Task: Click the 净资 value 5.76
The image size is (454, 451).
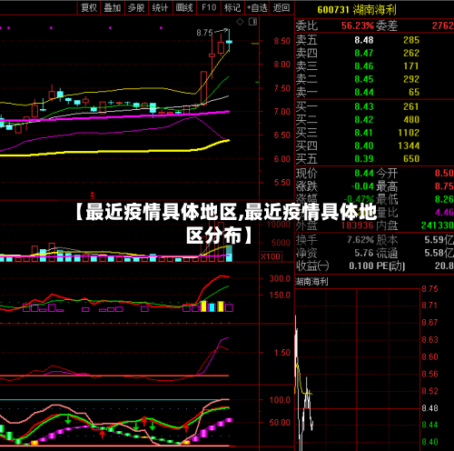Action: [364, 253]
